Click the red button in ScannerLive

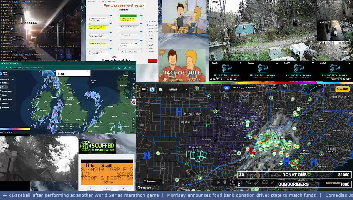[153, 61]
